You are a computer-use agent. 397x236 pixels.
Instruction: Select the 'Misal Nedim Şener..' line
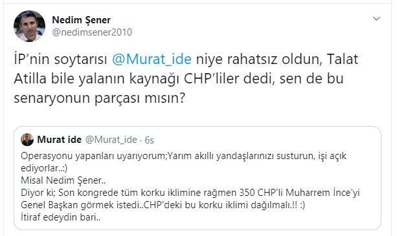tap(63, 180)
